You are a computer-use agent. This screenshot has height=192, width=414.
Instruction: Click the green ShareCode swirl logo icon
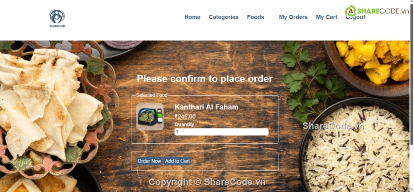point(351,11)
